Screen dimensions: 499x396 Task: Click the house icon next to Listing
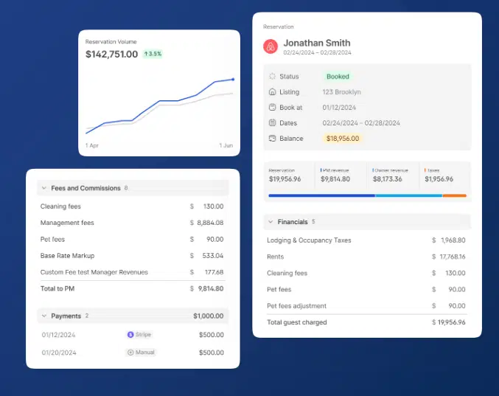pyautogui.click(x=273, y=92)
